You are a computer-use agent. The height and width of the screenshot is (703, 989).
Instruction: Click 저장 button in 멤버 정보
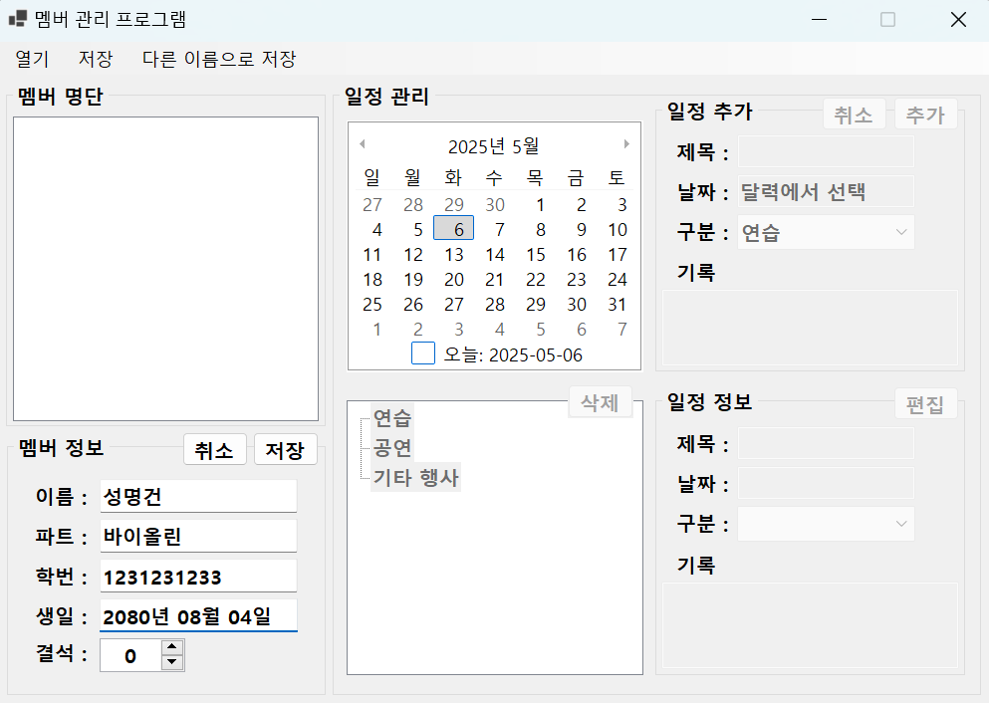pos(285,449)
